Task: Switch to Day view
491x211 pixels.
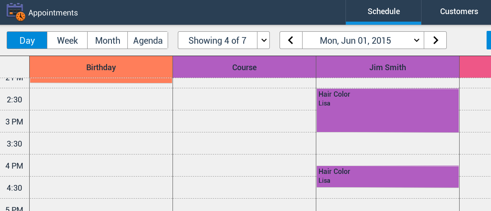Action: (27, 40)
